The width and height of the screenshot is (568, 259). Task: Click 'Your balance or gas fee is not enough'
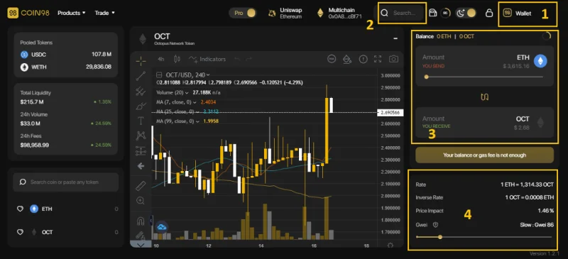pyautogui.click(x=485, y=155)
